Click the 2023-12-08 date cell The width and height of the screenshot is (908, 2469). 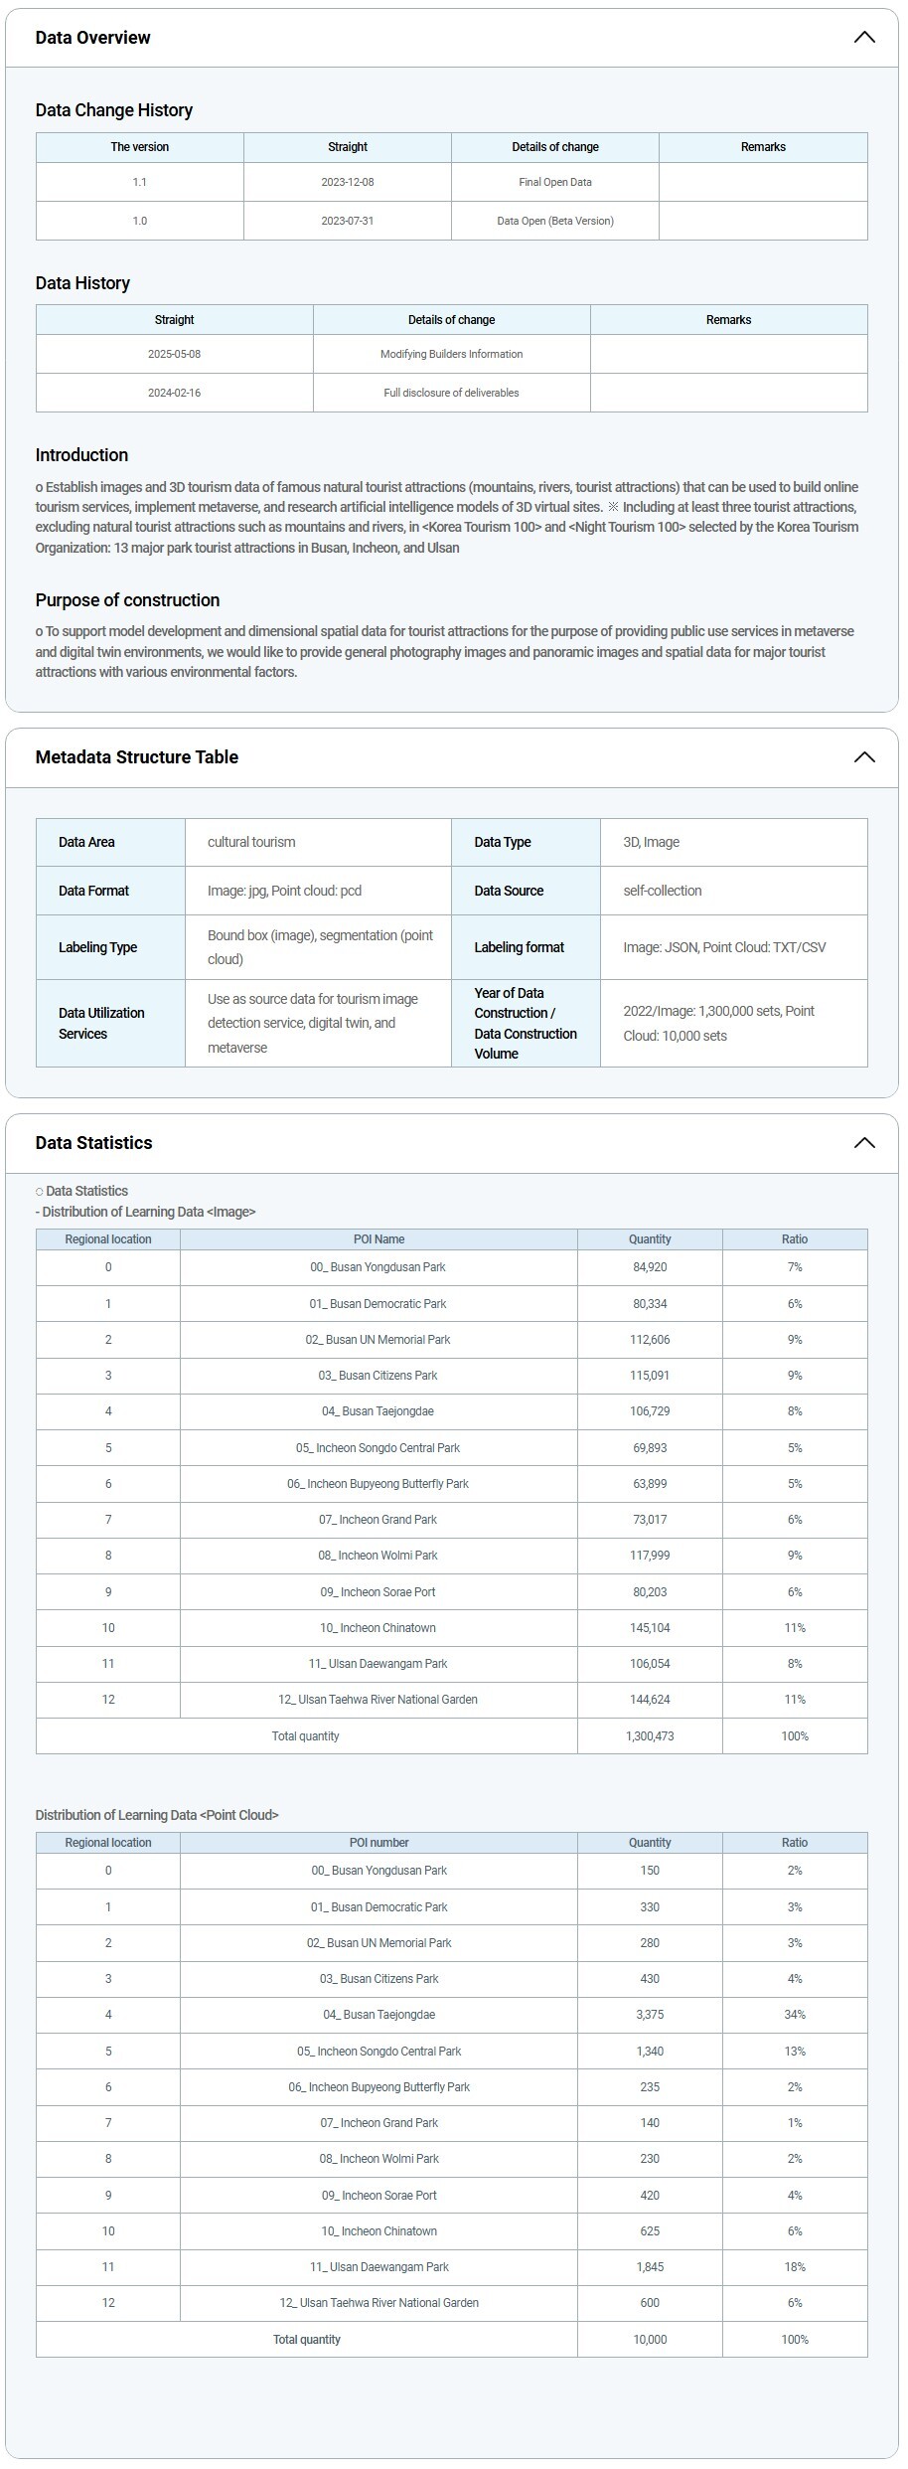(x=347, y=182)
